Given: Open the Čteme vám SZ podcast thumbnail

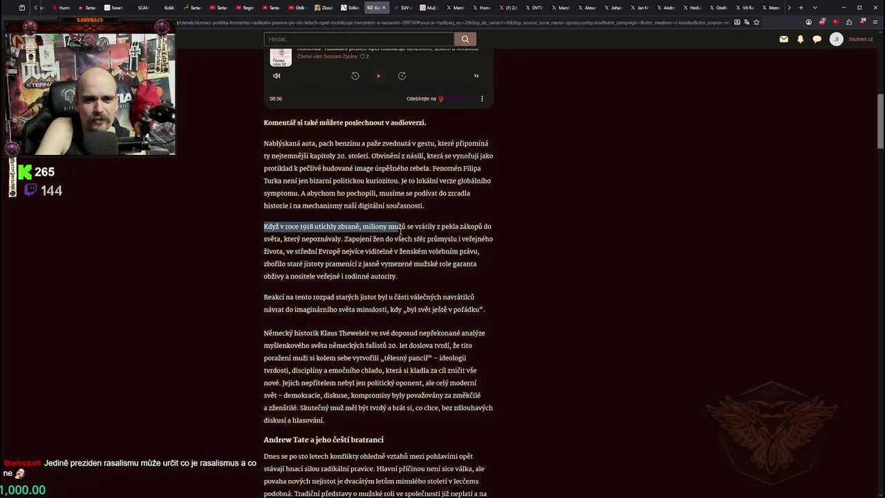Looking at the screenshot, I should pyautogui.click(x=281, y=57).
